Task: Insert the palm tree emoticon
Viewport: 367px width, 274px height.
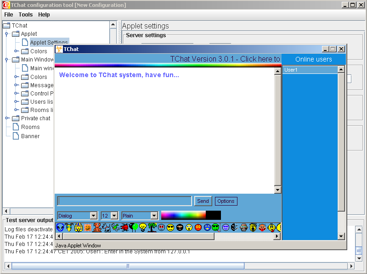Action: [x=152, y=227]
